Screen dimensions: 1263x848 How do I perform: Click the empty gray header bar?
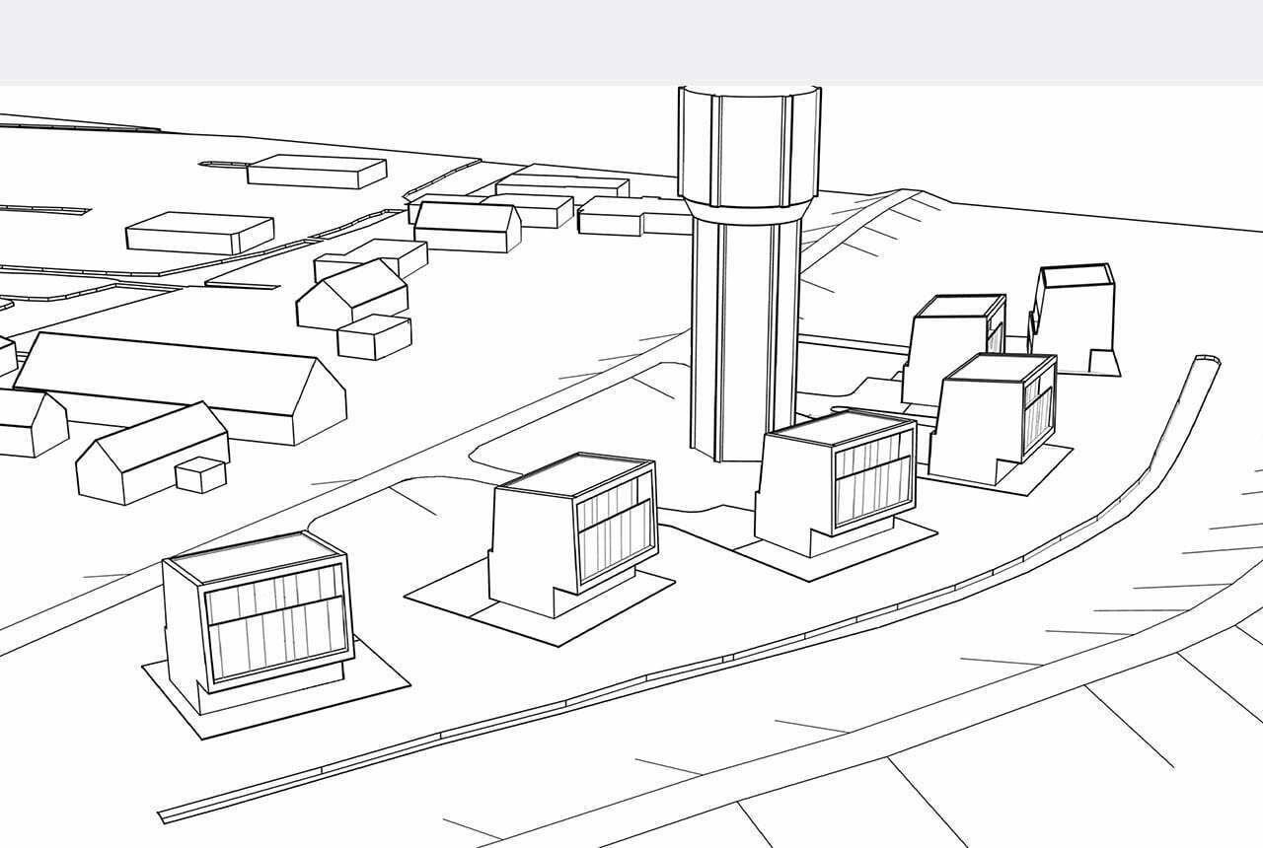631,41
